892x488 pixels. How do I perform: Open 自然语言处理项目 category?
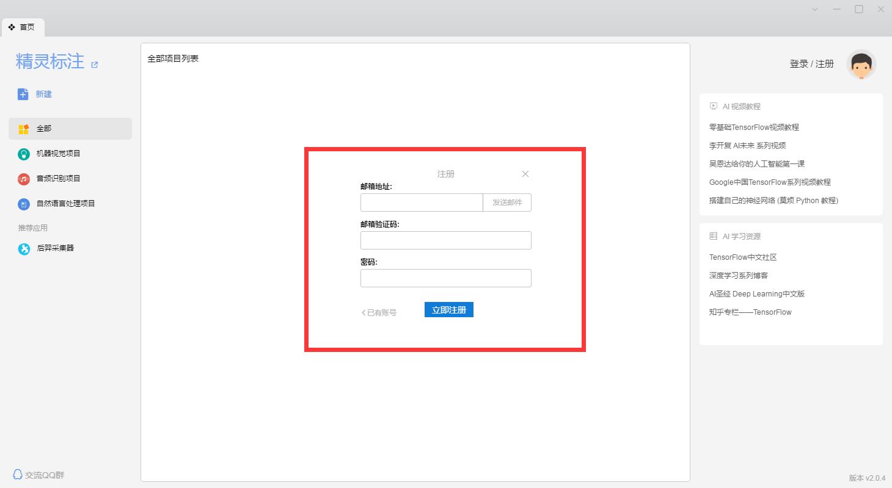(65, 204)
